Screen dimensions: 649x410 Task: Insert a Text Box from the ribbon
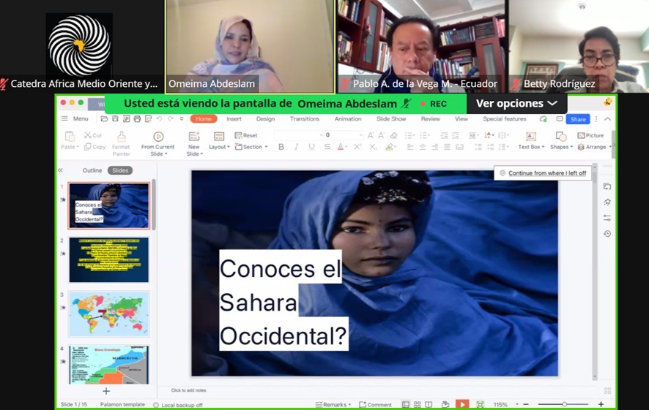coord(531,140)
